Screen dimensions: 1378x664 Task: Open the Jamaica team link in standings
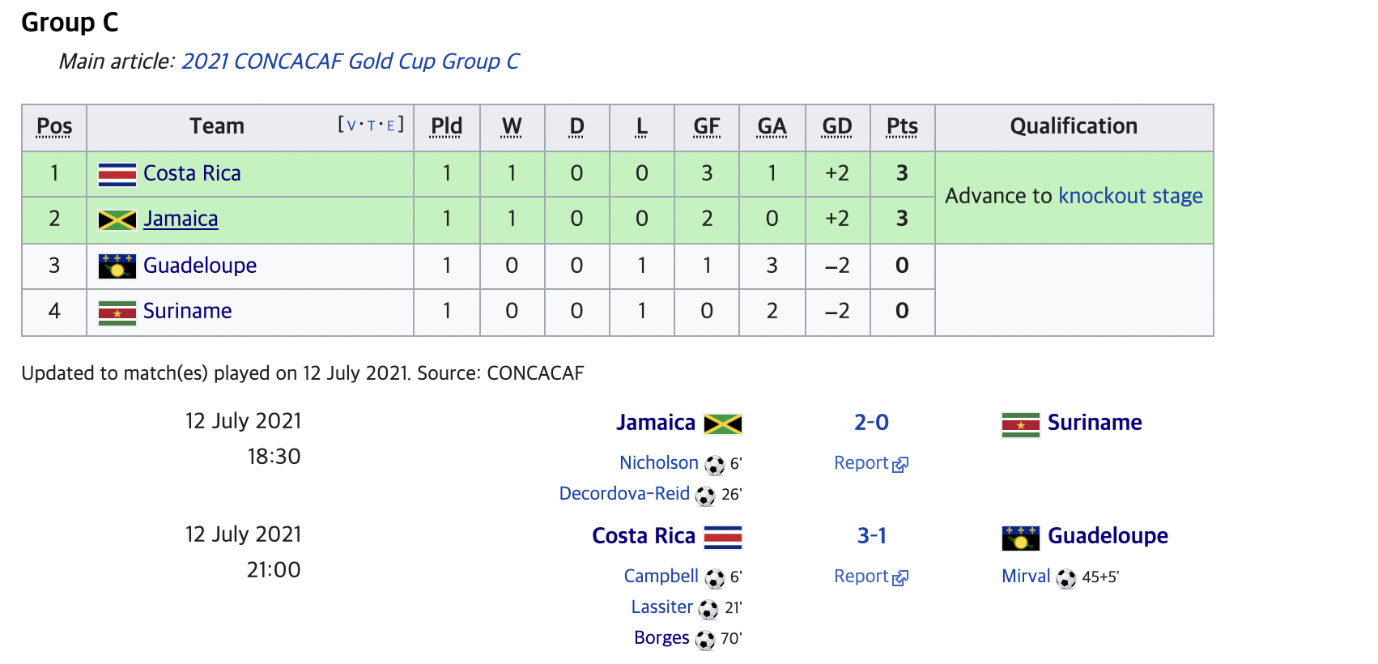181,219
